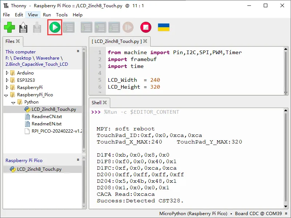
Task: Open This computer panel options menu icon
Action: click(78, 51)
